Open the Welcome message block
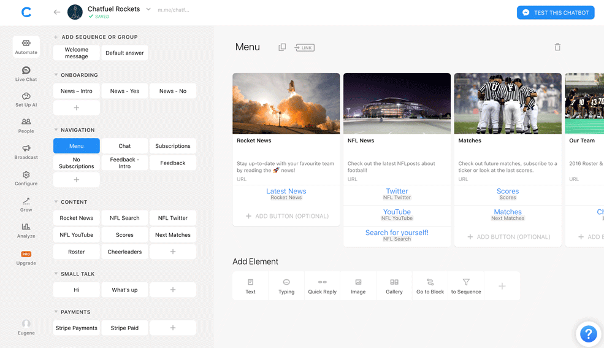Screen dimensions: 604x348 coord(77,53)
